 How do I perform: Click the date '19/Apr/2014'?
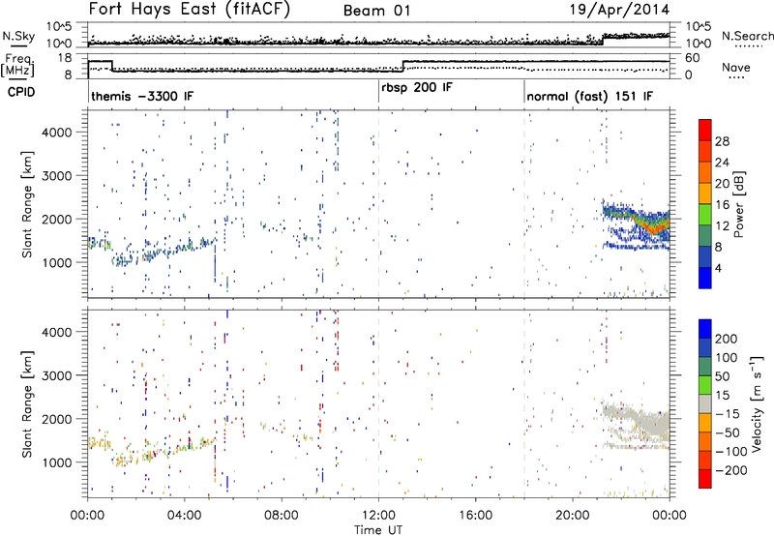[x=620, y=10]
